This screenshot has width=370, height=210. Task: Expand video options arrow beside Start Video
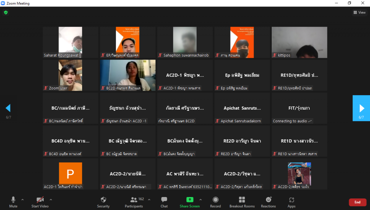tap(51, 200)
